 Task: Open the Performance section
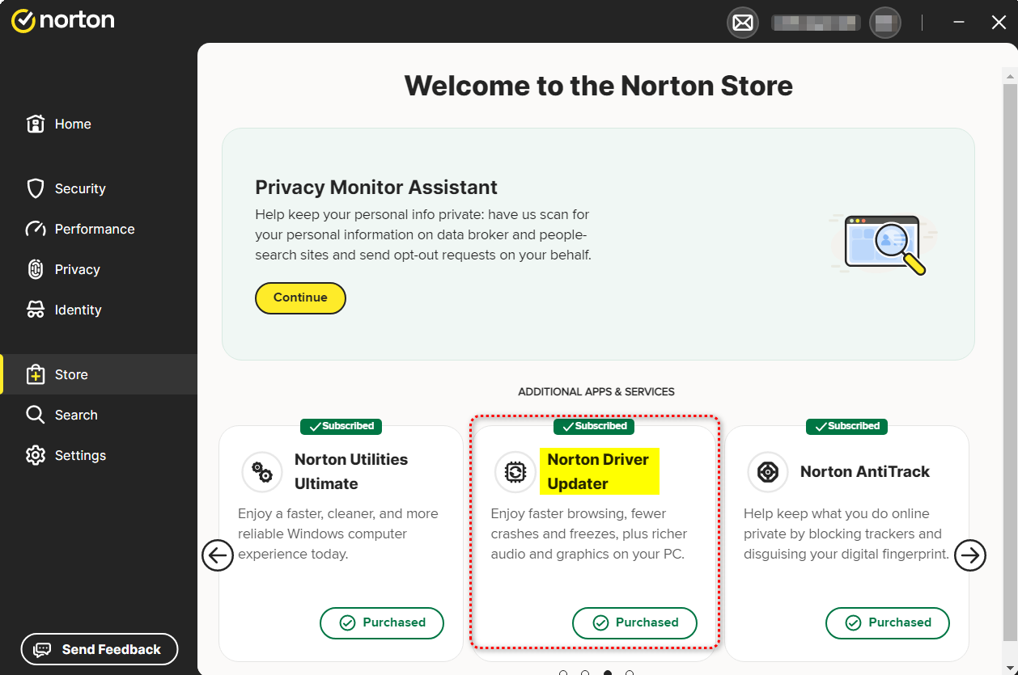[x=94, y=229]
